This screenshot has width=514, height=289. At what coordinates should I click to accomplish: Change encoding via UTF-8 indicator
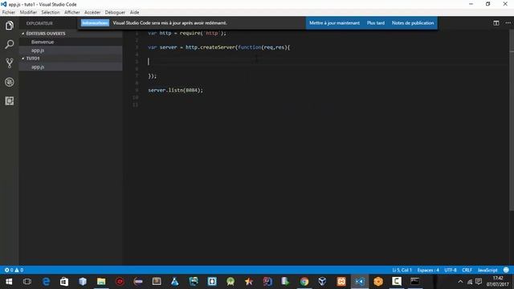coord(451,270)
